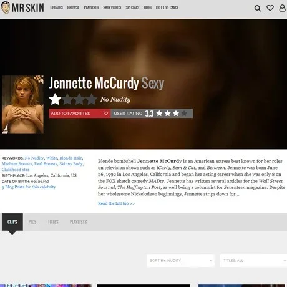Open the celebrity profile thumbnail
287x287 pixels.
coord(22,104)
